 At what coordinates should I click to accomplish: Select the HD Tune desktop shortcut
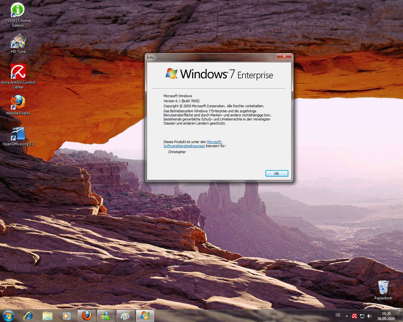click(18, 42)
